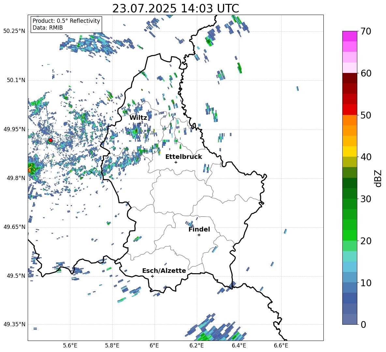Click the 6.6°E longitude label
386x352 pixels.
pos(281,346)
